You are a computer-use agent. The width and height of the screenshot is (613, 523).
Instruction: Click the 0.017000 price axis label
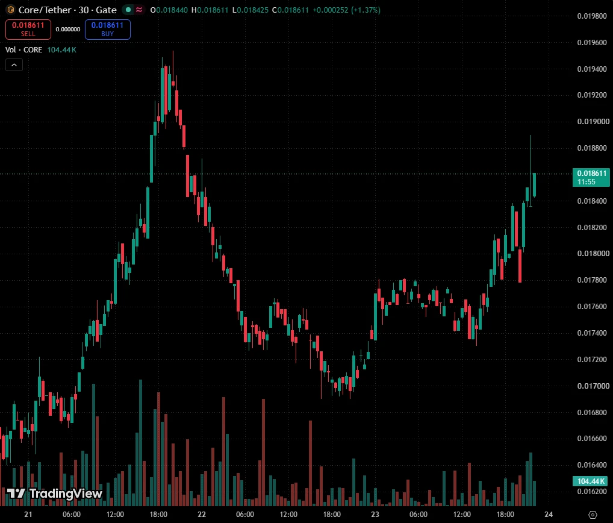point(593,386)
